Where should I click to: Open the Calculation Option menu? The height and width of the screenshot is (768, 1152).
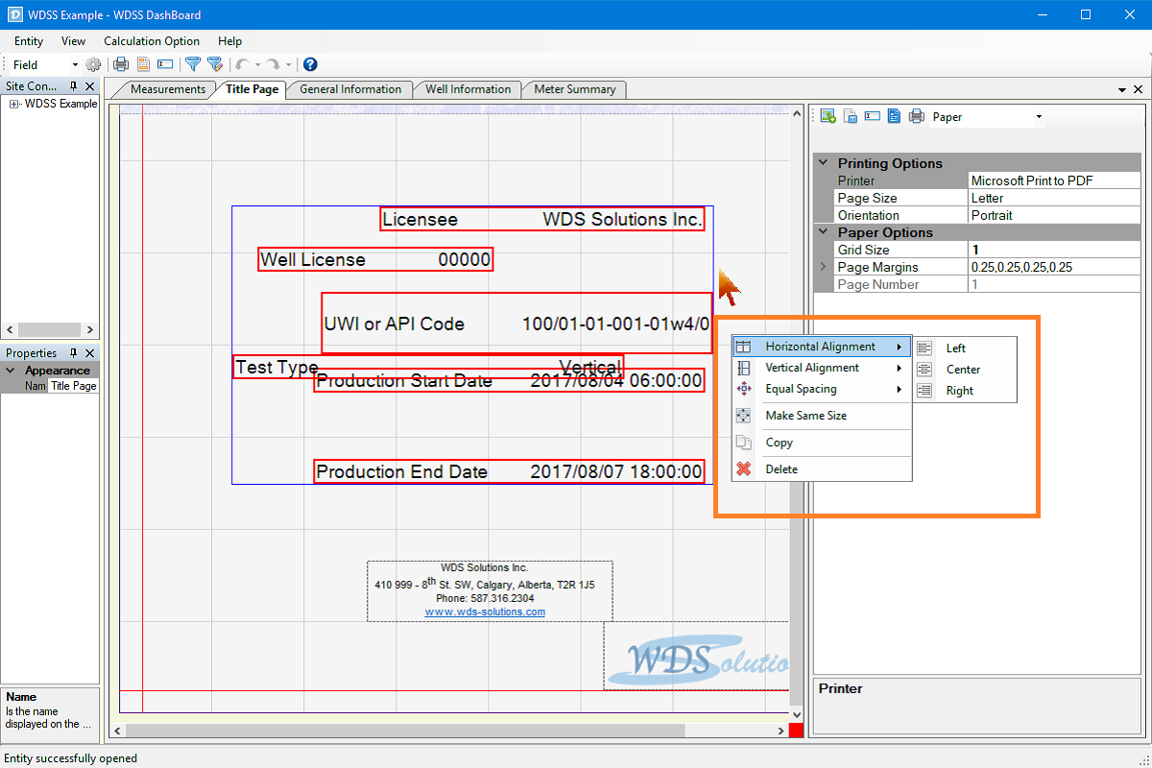(x=152, y=41)
